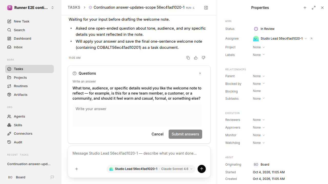This screenshot has height=184, width=328.
Task: Give the message a thumbs up
Action: click(x=196, y=58)
